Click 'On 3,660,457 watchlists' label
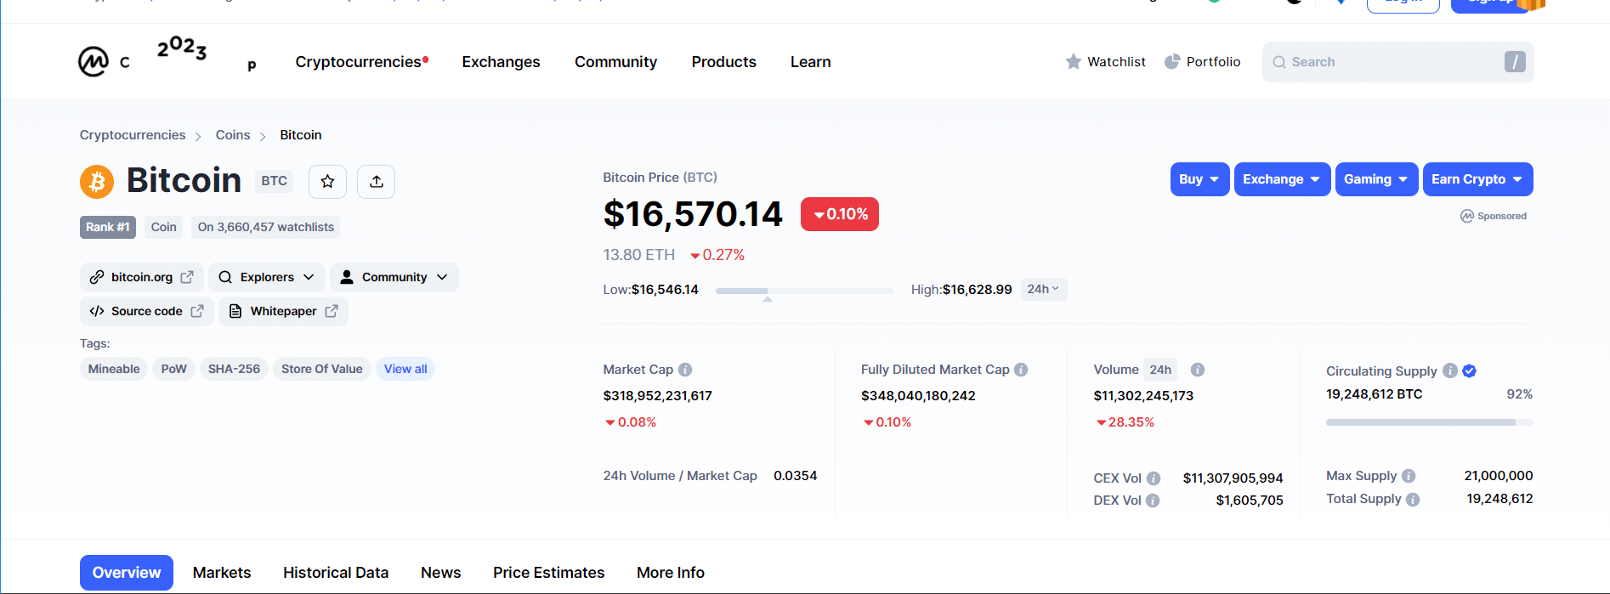 pyautogui.click(x=266, y=227)
